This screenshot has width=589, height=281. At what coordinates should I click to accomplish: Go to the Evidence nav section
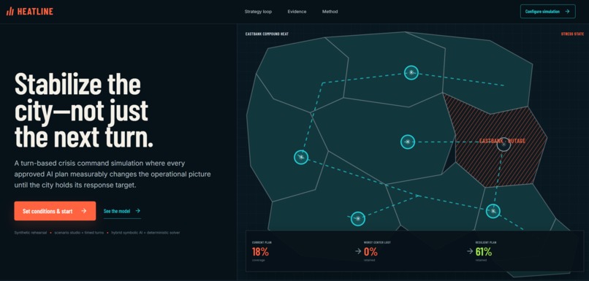tap(297, 12)
